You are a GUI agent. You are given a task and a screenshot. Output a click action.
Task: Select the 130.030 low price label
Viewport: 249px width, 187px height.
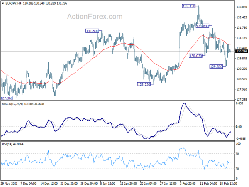(x=195, y=56)
